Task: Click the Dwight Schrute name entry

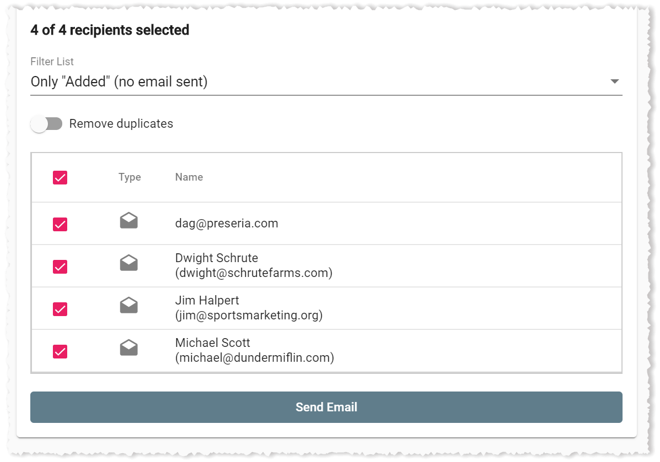Action: coord(254,265)
